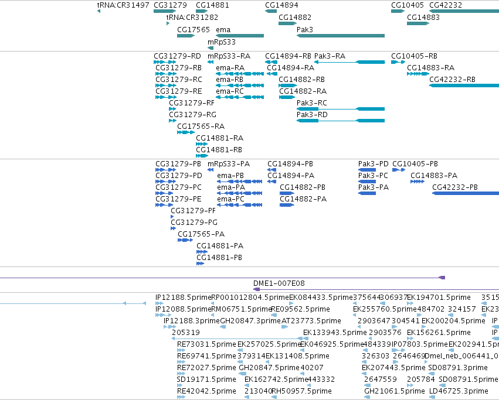Click the EK207443.5prime EST label
This screenshot has height=400, width=499.
pyautogui.click(x=393, y=368)
